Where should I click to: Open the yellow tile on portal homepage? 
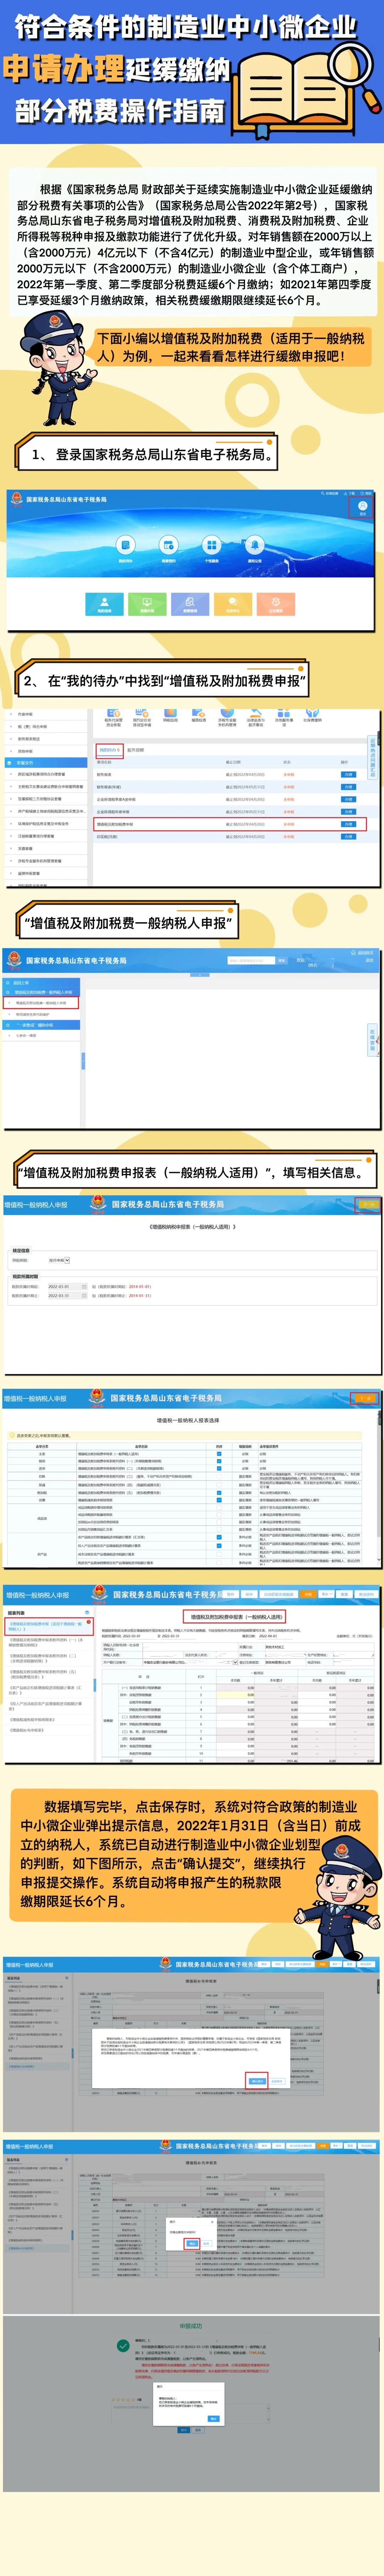point(233,604)
